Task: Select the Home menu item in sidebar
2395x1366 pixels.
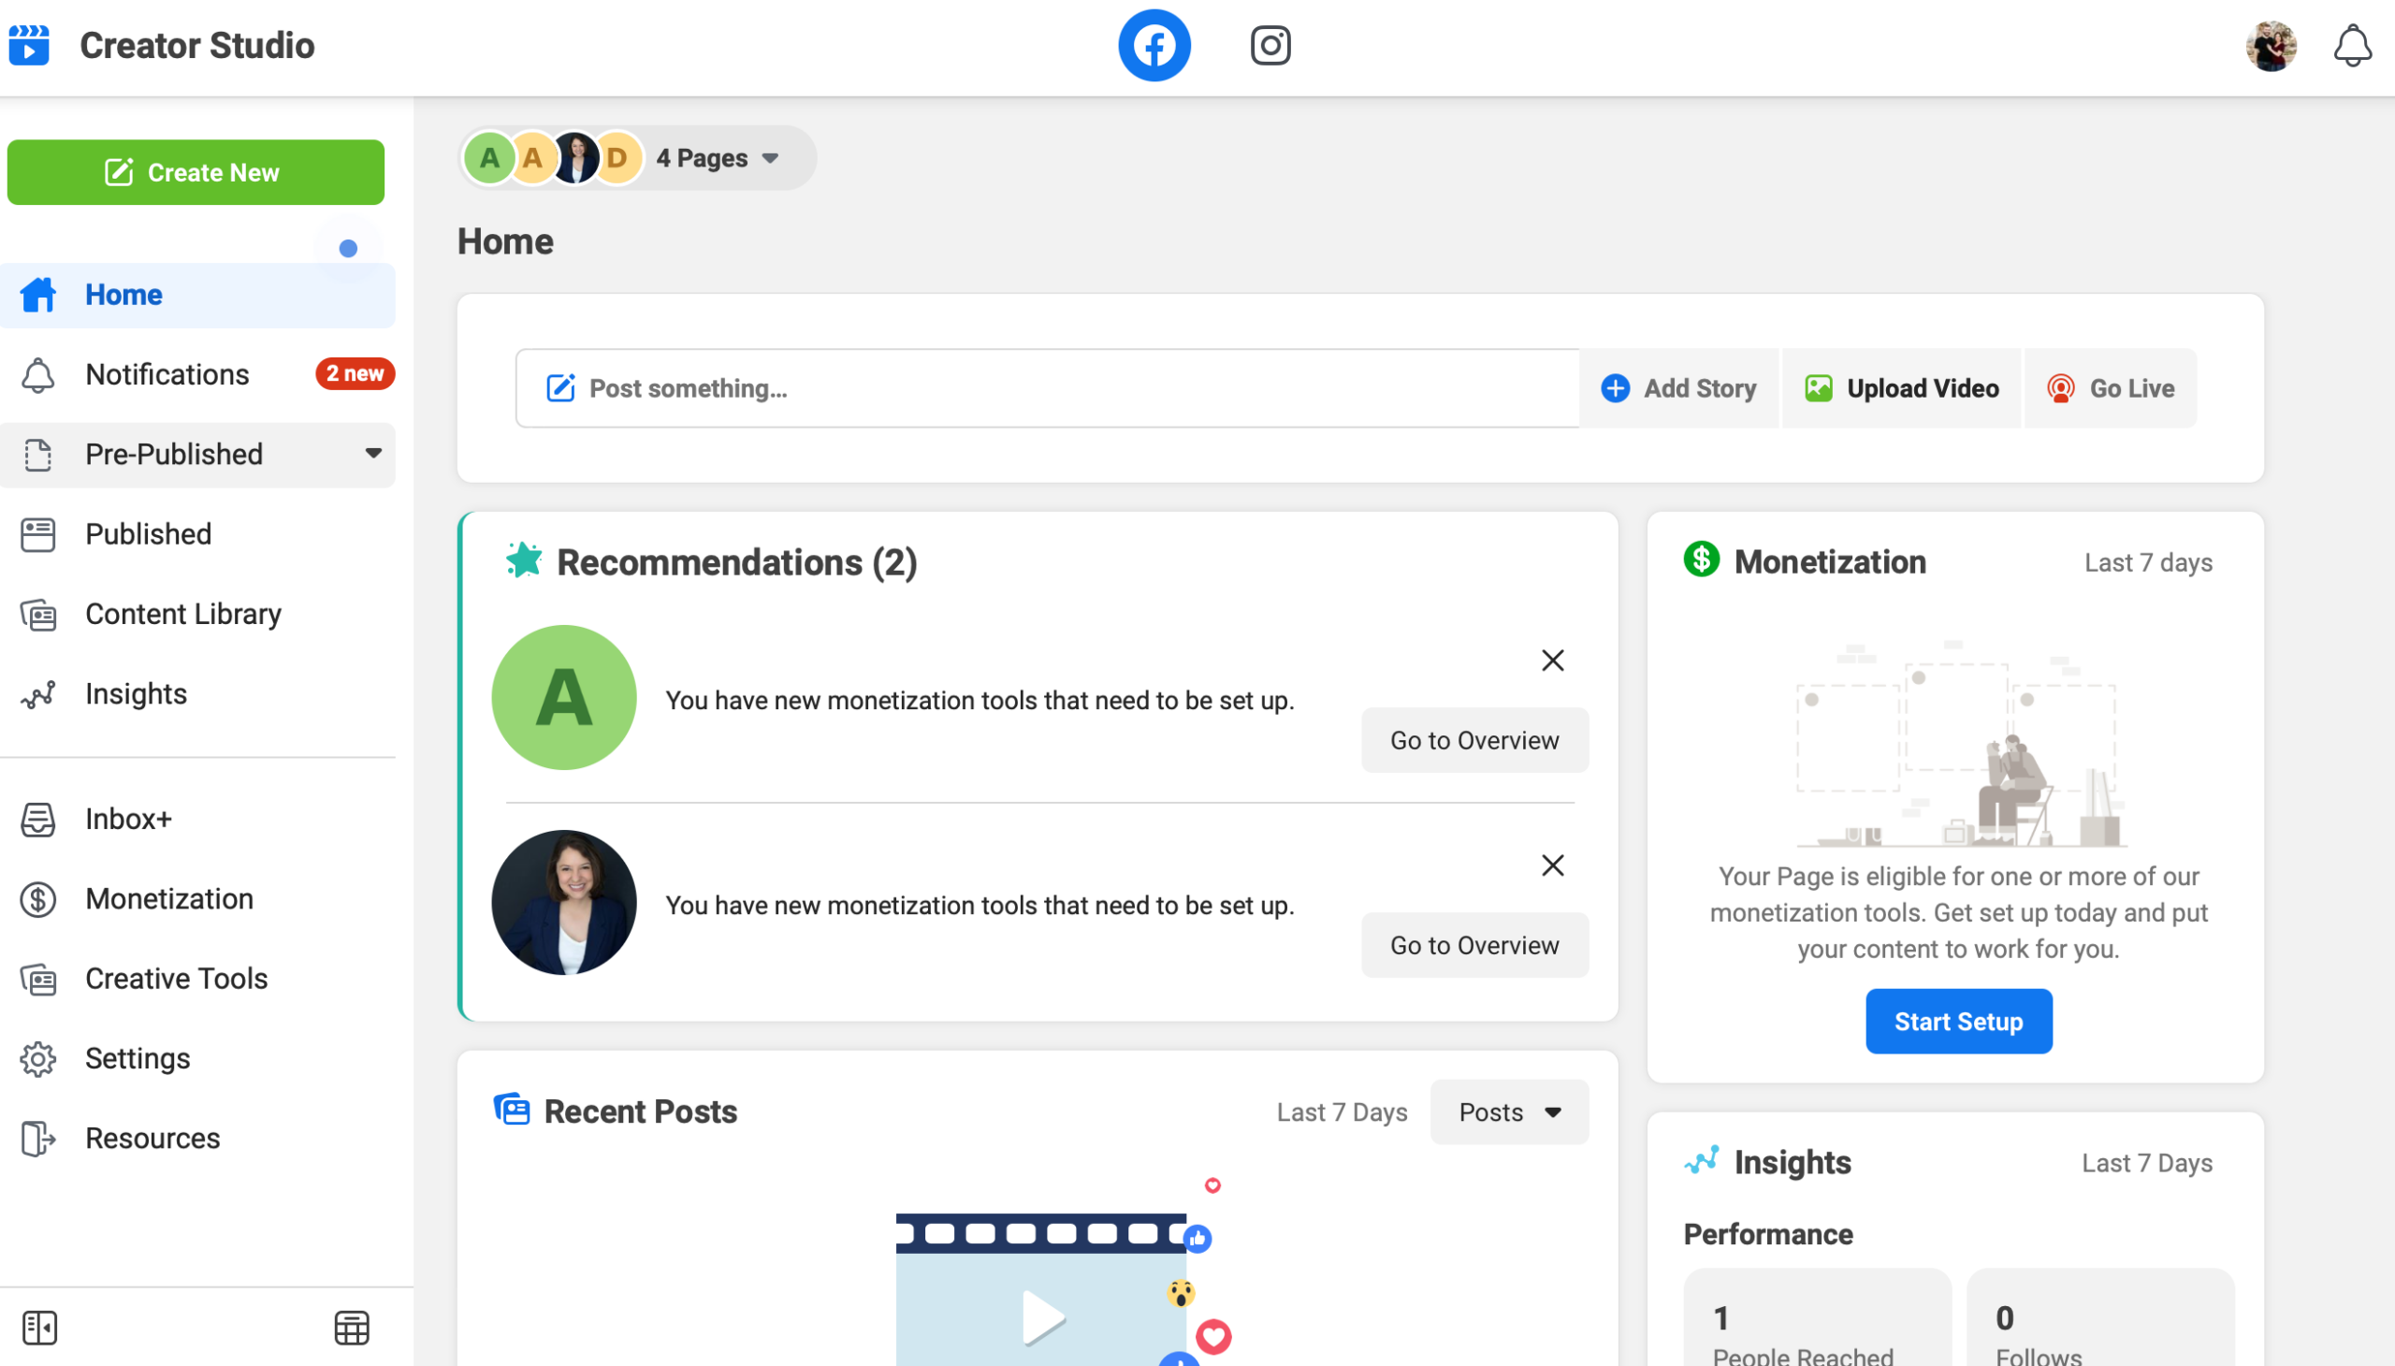Action: click(123, 294)
